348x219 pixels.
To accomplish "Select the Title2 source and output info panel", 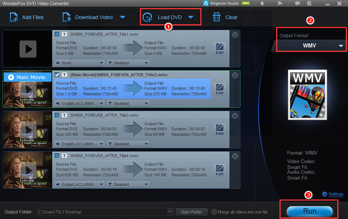I will [x=132, y=89].
